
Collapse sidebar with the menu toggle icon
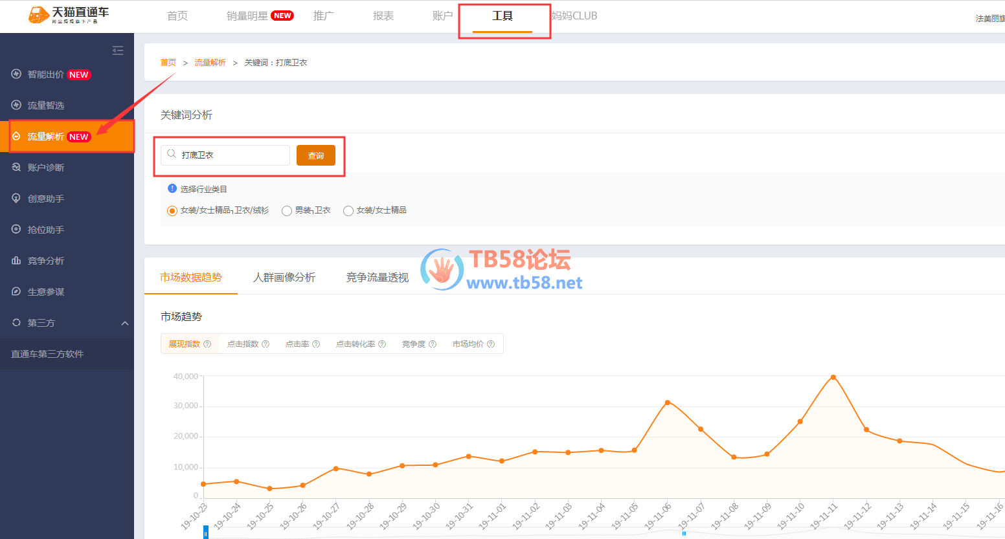(118, 50)
